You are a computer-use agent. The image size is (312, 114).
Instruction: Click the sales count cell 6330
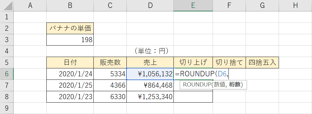(110, 97)
